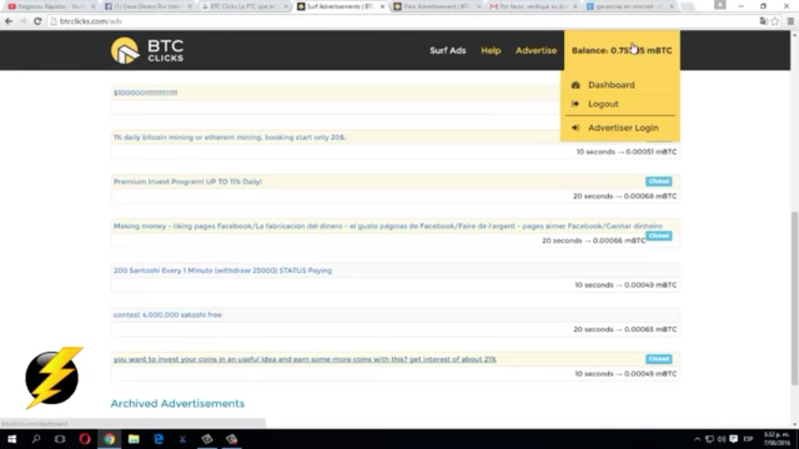Open File Explorer from the taskbar
This screenshot has height=449, width=799.
coord(134,439)
